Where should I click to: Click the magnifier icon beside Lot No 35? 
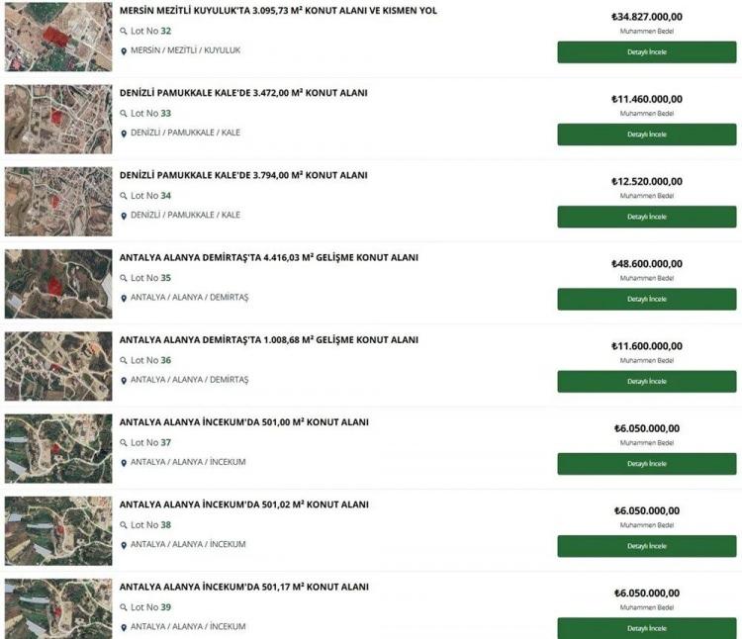[x=124, y=278]
